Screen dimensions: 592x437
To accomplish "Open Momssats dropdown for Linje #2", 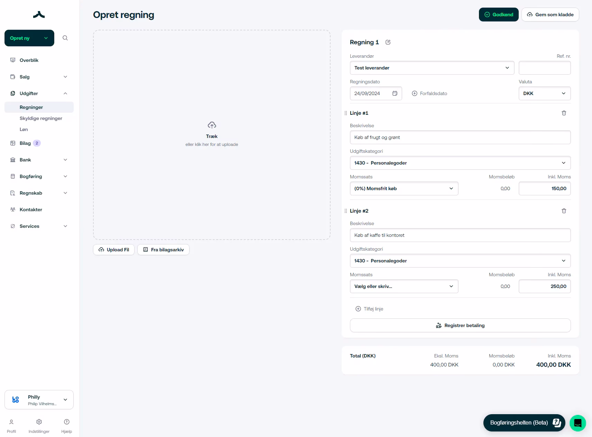I will coord(404,286).
